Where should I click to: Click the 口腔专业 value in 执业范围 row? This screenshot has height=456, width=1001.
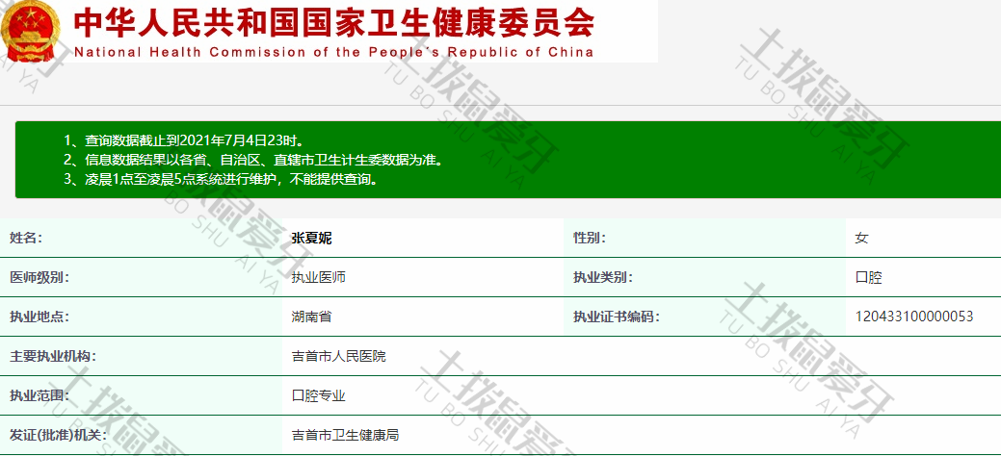pyautogui.click(x=318, y=395)
